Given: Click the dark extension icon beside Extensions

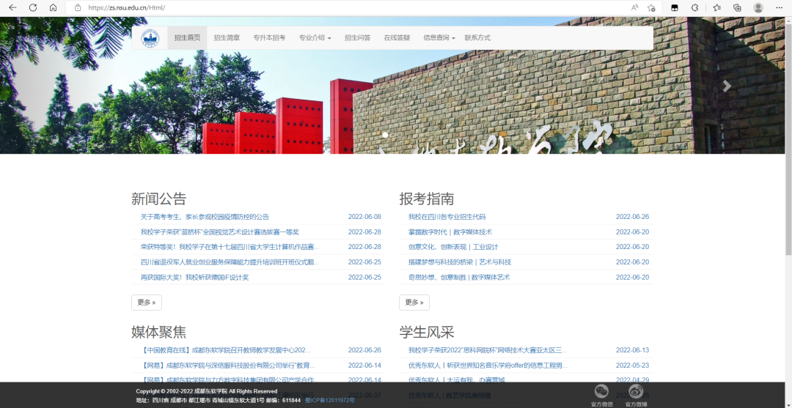Looking at the screenshot, I should (674, 7).
